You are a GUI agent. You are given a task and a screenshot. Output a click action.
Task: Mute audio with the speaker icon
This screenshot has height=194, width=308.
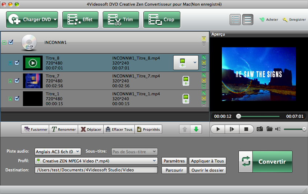click(278, 129)
